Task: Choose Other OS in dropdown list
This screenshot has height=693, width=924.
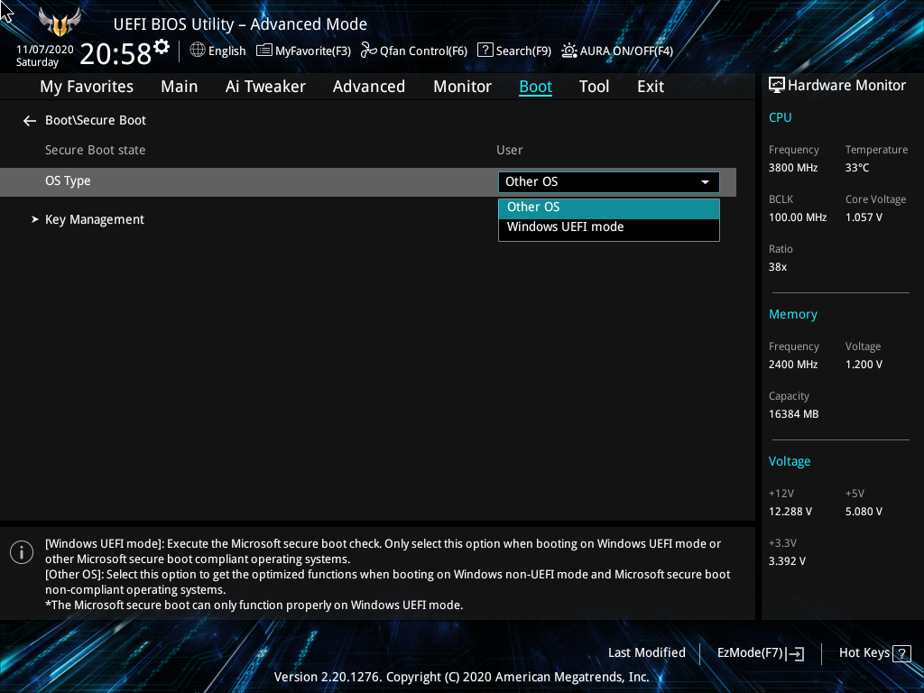Action: (x=609, y=208)
